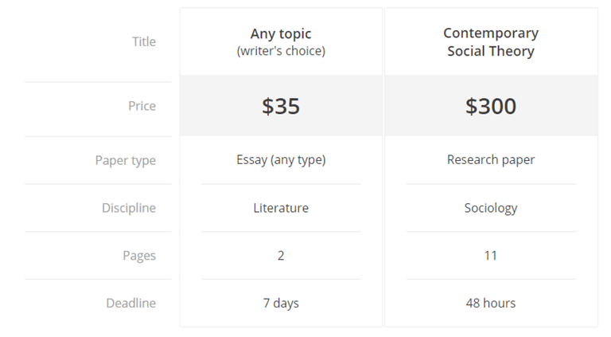The image size is (611, 337).
Task: Click the $35 price cell
Action: (281, 106)
